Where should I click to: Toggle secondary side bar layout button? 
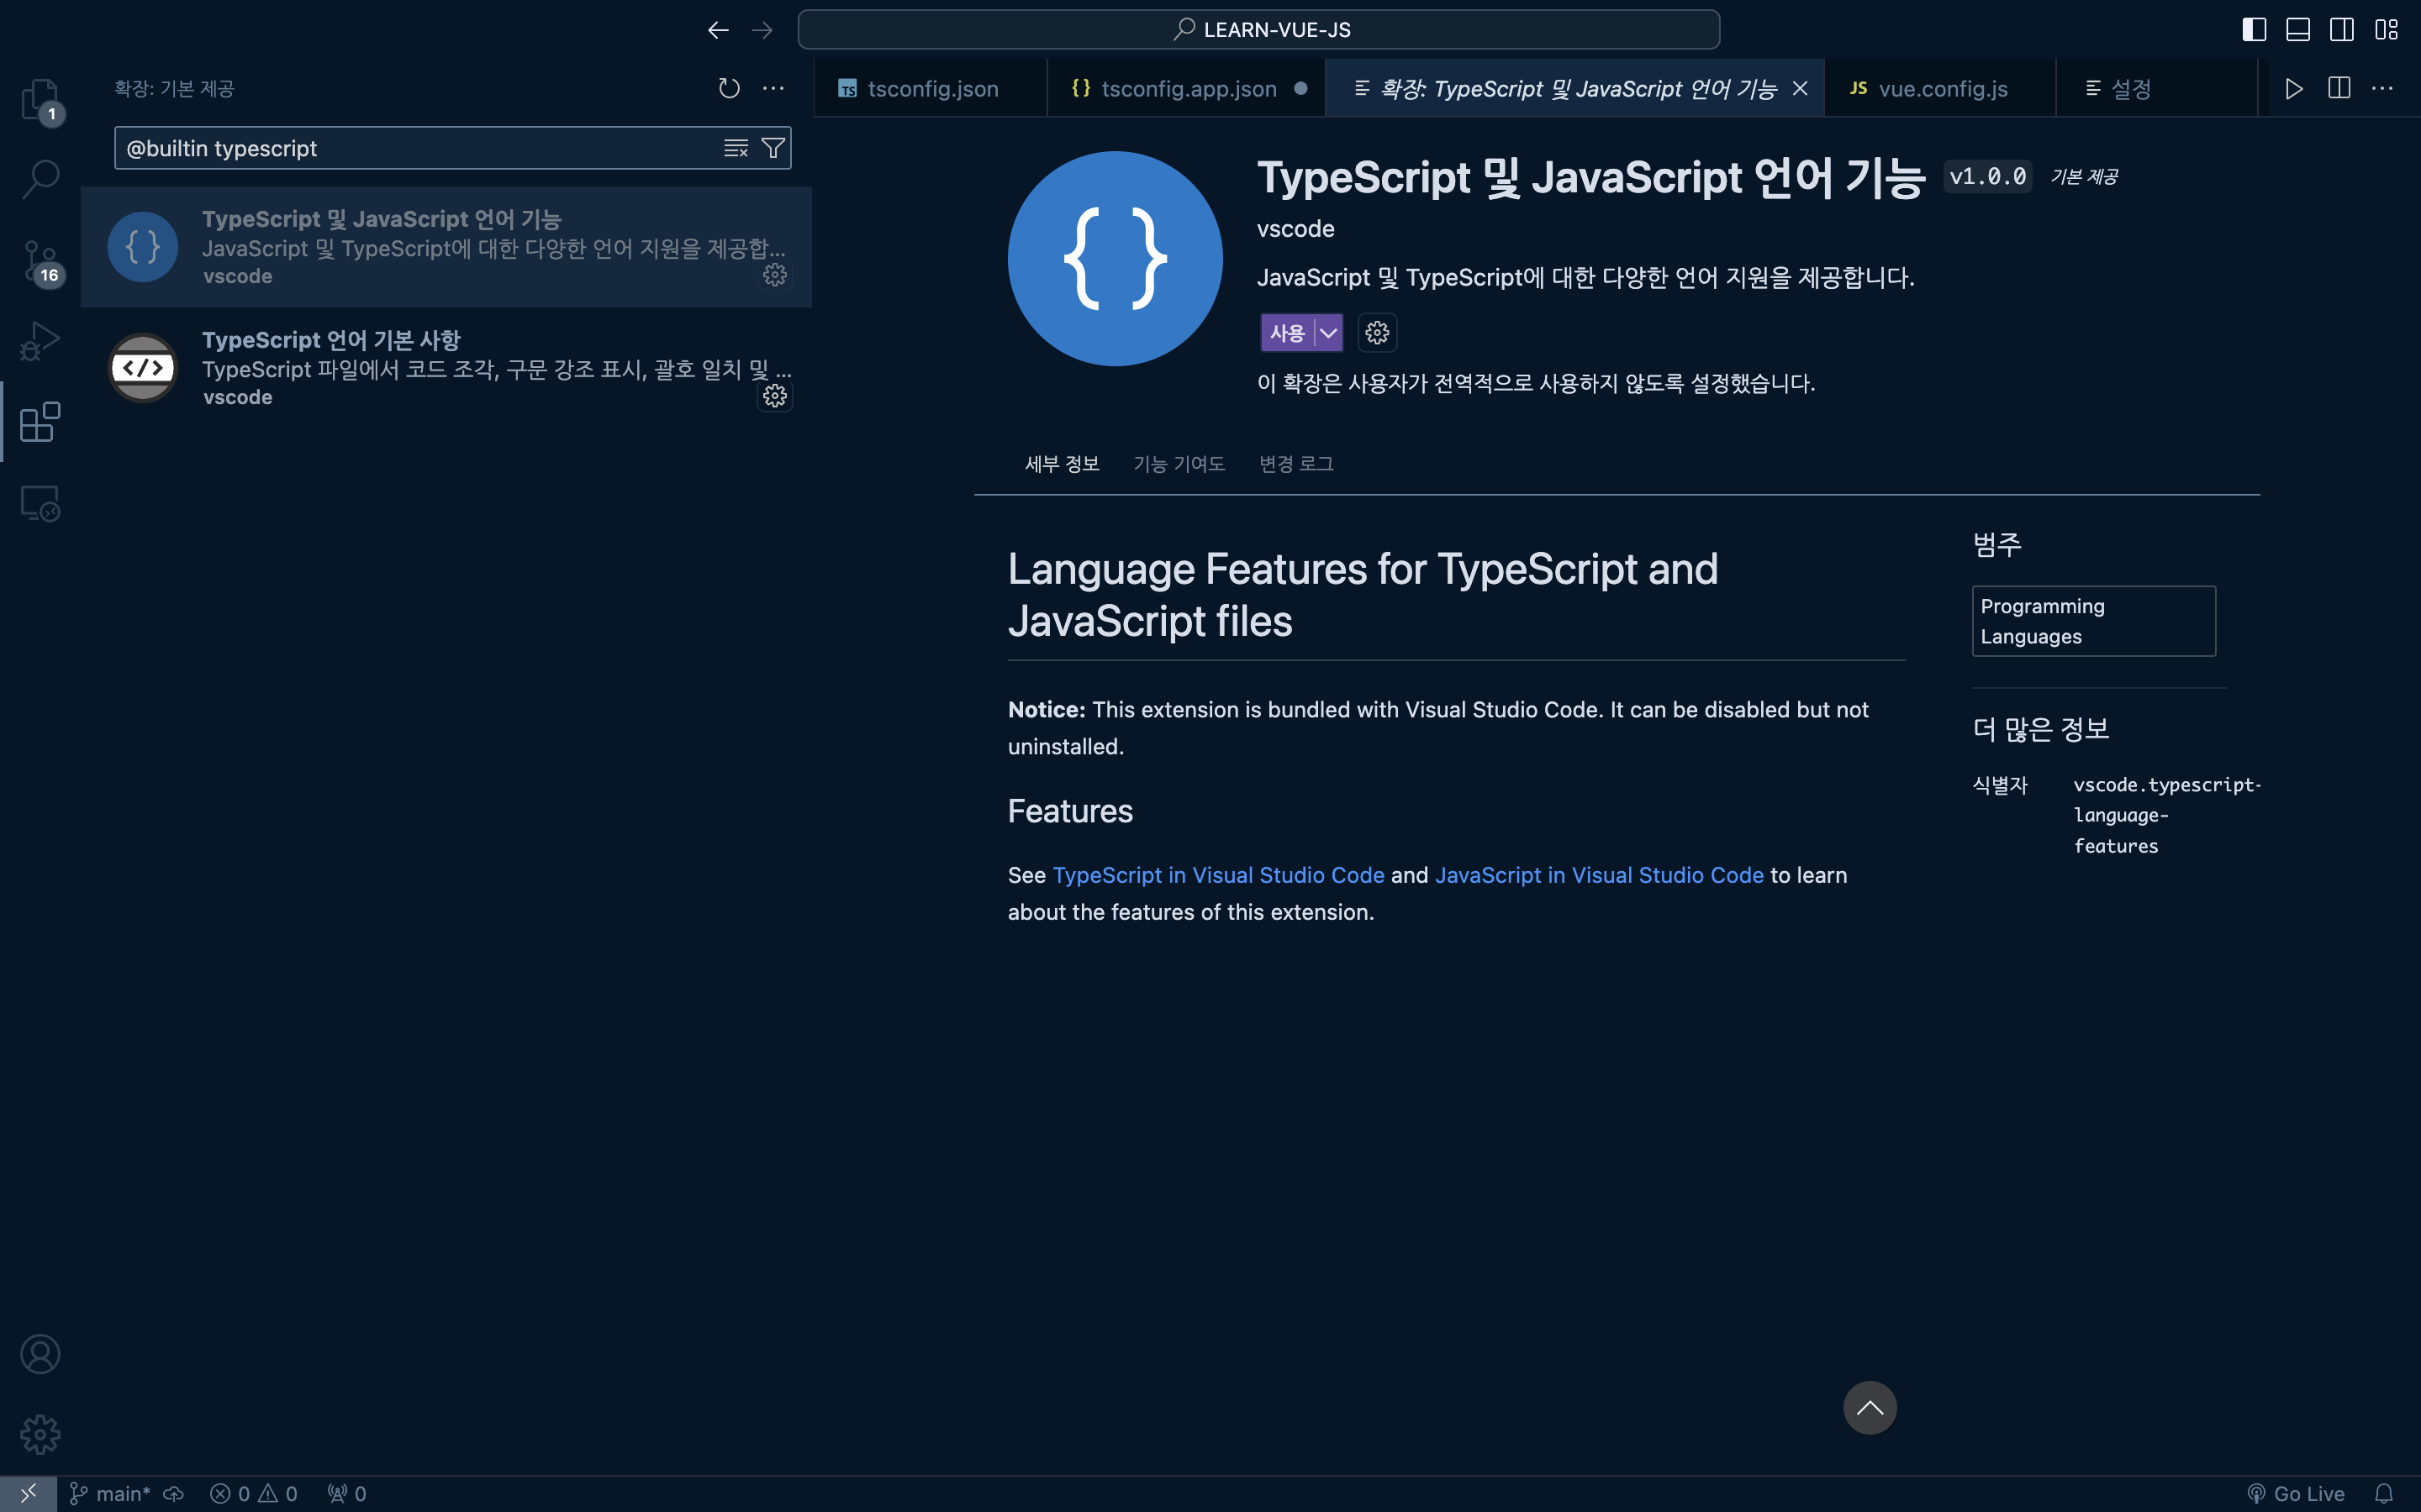click(x=2341, y=30)
